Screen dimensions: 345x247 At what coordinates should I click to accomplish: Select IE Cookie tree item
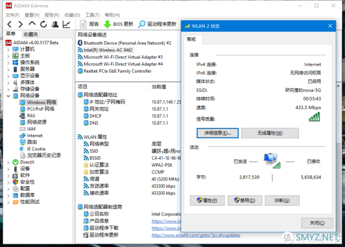pos(33,149)
